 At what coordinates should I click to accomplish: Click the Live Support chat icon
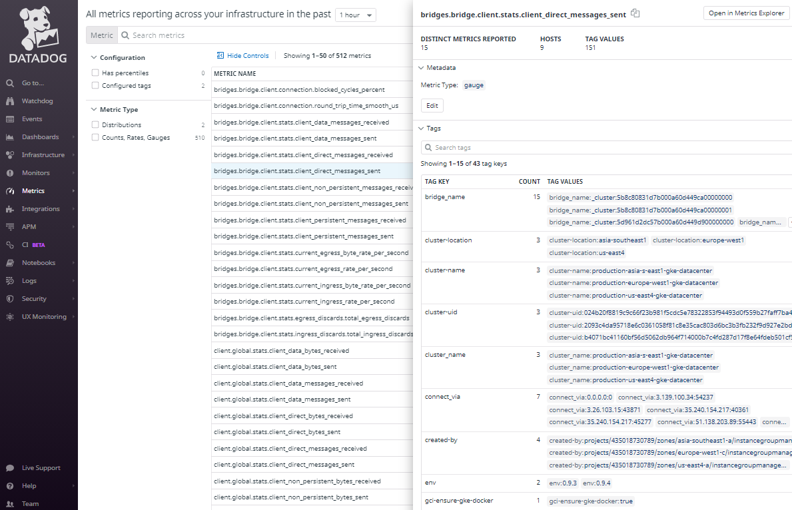pos(10,468)
